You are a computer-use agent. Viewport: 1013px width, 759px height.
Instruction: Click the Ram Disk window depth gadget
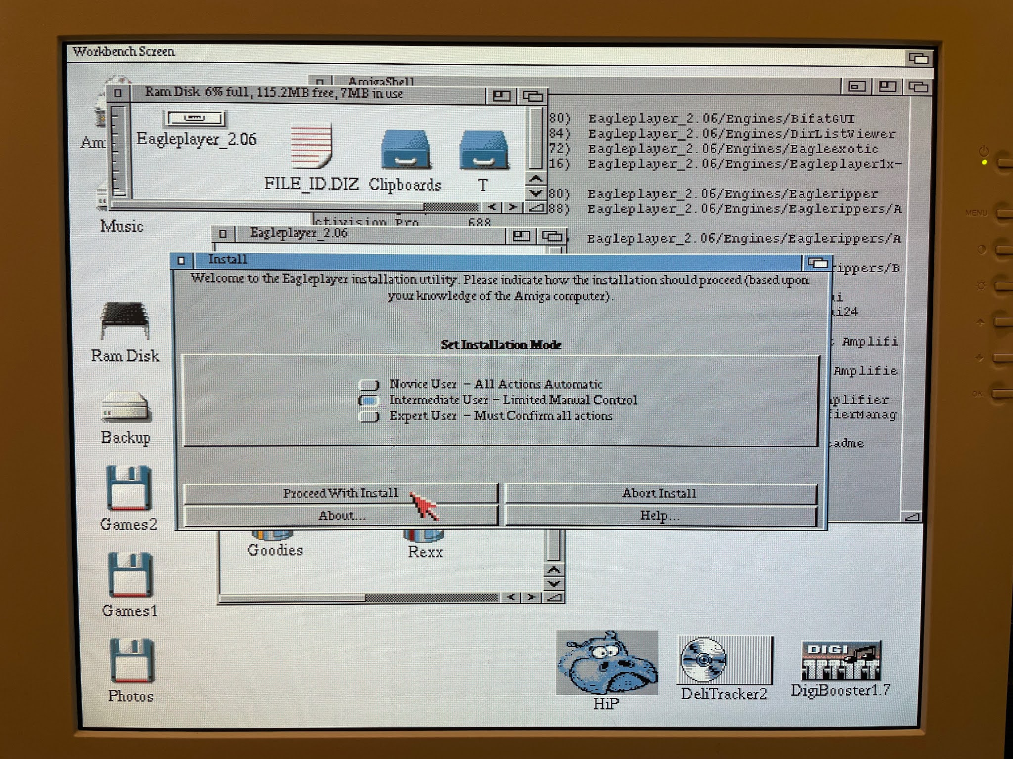coord(532,95)
